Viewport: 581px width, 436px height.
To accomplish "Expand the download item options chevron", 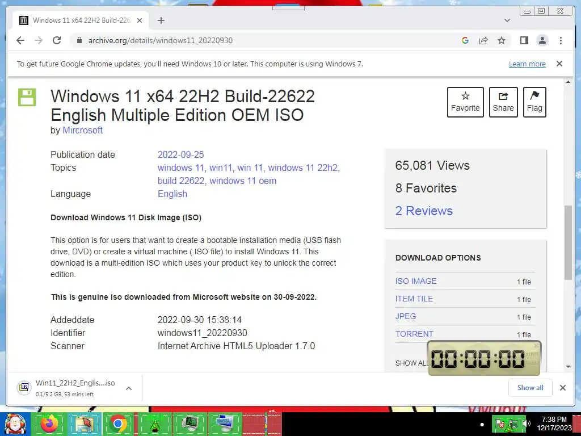I will (x=129, y=388).
